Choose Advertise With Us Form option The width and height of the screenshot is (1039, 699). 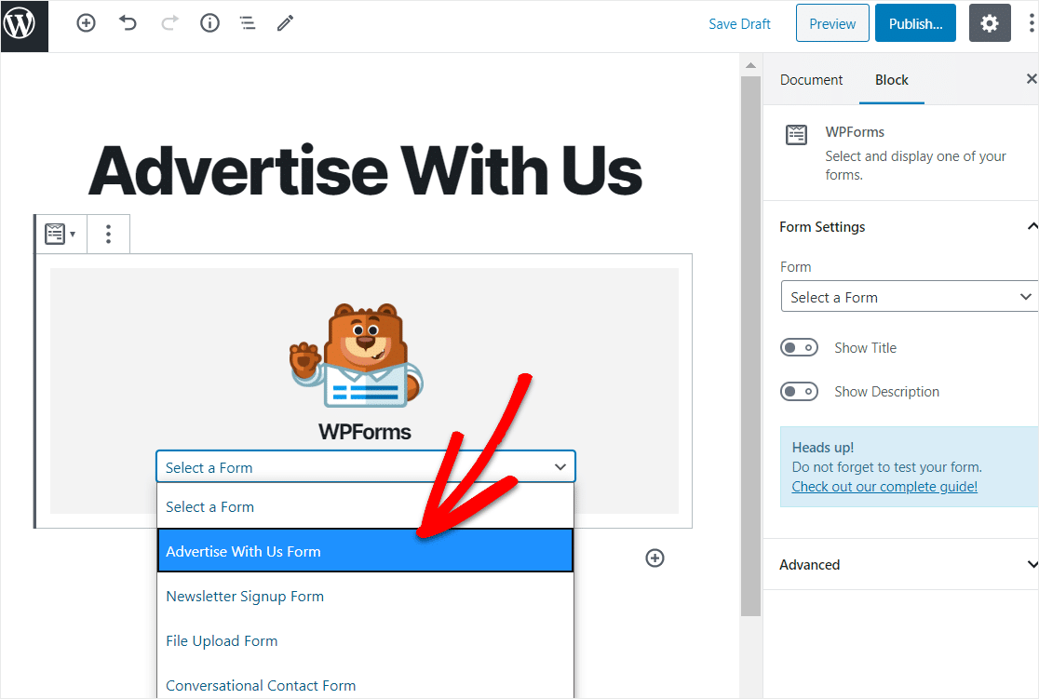(x=365, y=551)
